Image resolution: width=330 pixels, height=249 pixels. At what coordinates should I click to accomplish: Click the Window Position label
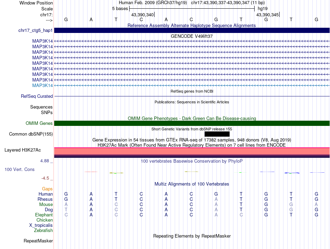coord(36,3)
